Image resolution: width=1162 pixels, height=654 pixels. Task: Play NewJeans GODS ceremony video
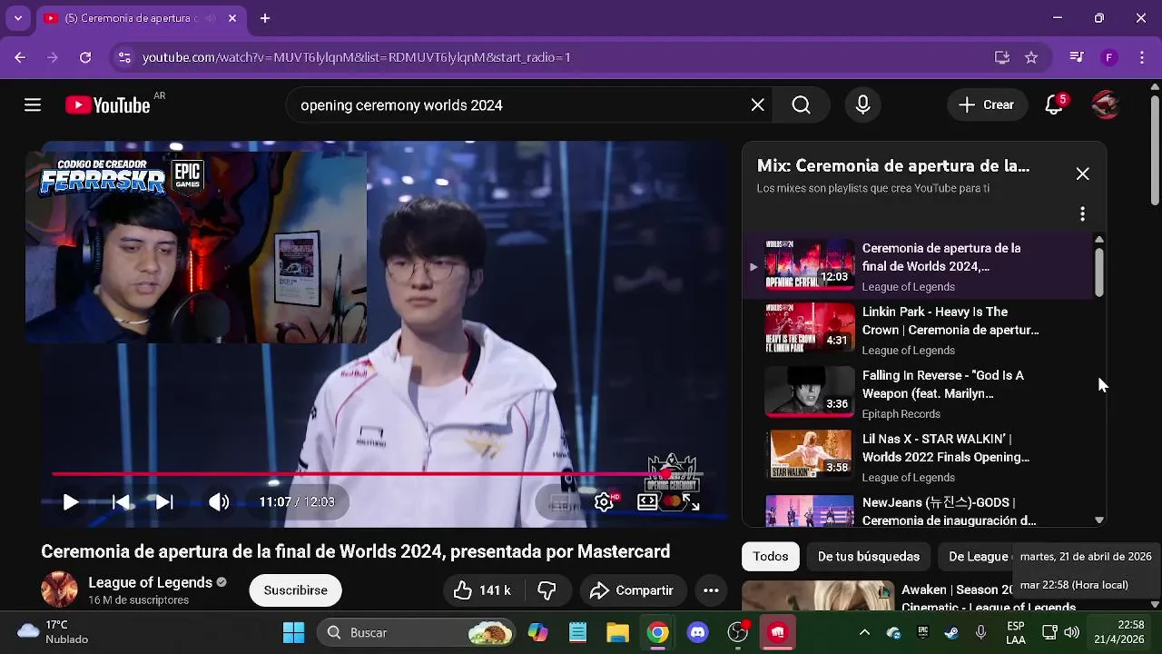[917, 510]
